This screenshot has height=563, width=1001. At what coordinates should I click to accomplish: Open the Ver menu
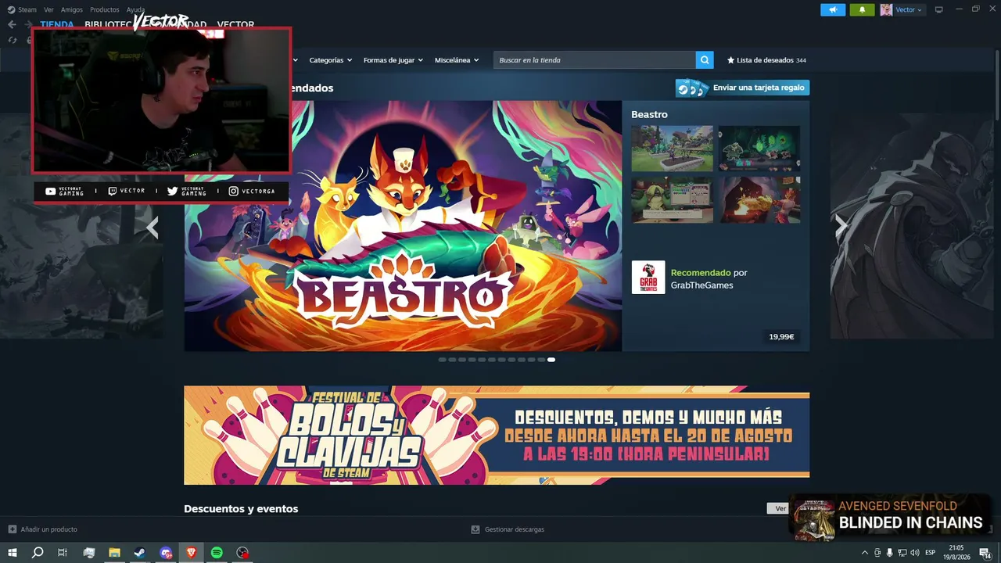click(49, 10)
